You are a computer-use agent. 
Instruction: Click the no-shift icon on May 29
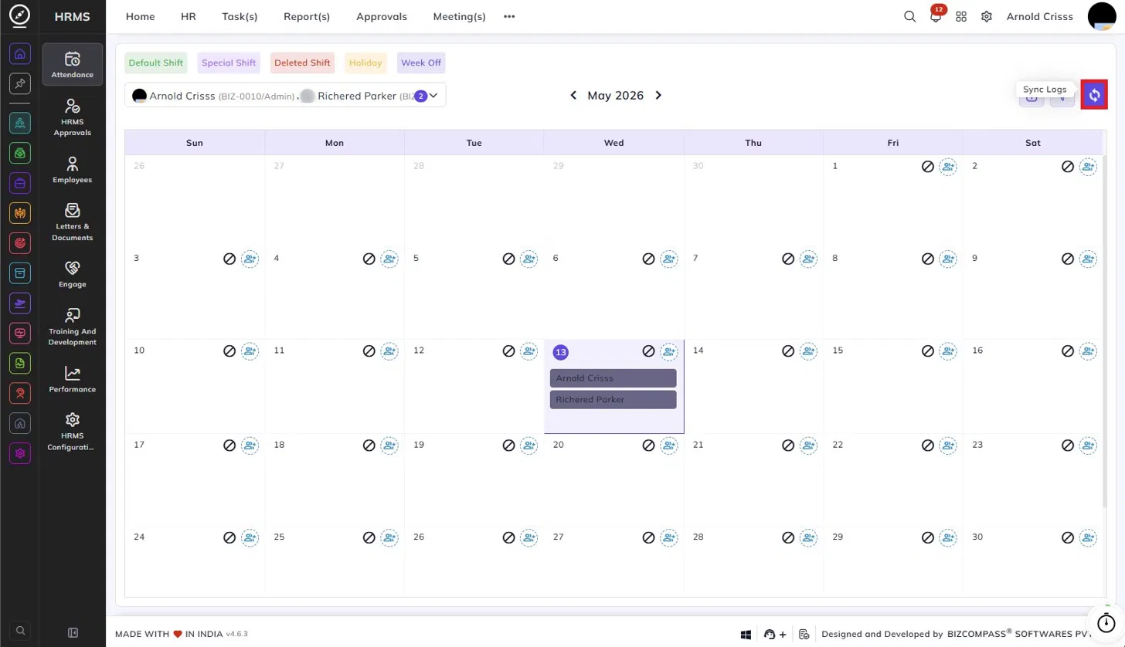tap(928, 537)
